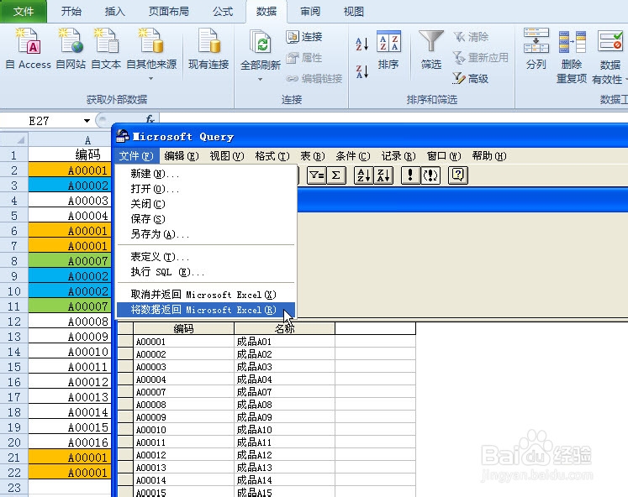This screenshot has height=497, width=628.
Task: Expand the 全部刷新 dropdown arrow
Action: 261,79
